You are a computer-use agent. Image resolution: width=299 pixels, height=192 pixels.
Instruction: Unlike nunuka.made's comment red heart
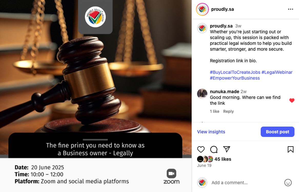tap(292, 100)
